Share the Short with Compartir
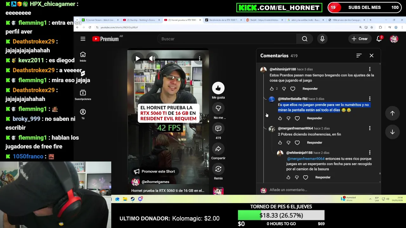This screenshot has height=228, width=406. [218, 149]
